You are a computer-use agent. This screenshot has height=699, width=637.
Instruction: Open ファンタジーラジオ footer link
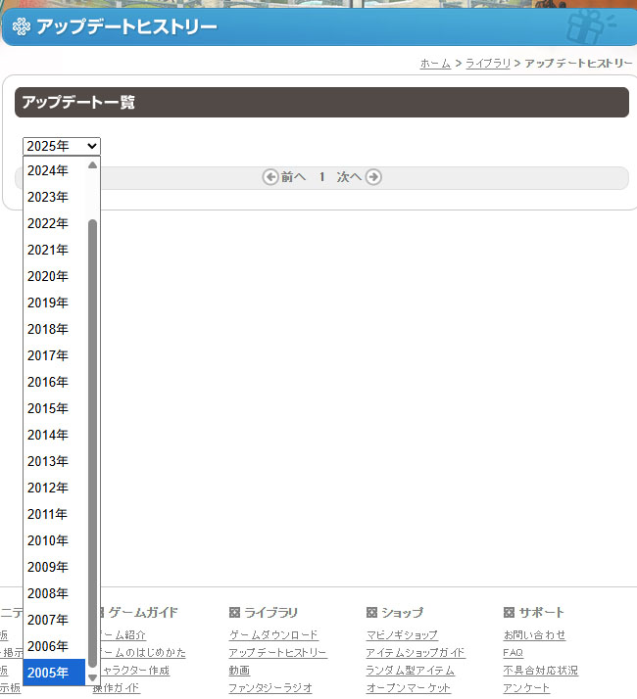pos(270,688)
